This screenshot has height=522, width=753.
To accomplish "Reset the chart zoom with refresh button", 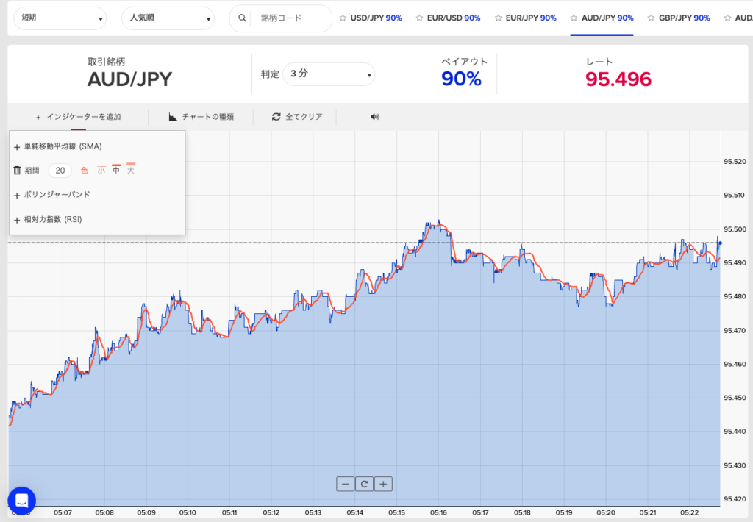I will click(x=365, y=484).
